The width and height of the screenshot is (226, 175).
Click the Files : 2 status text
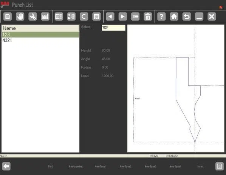(x=3, y=156)
